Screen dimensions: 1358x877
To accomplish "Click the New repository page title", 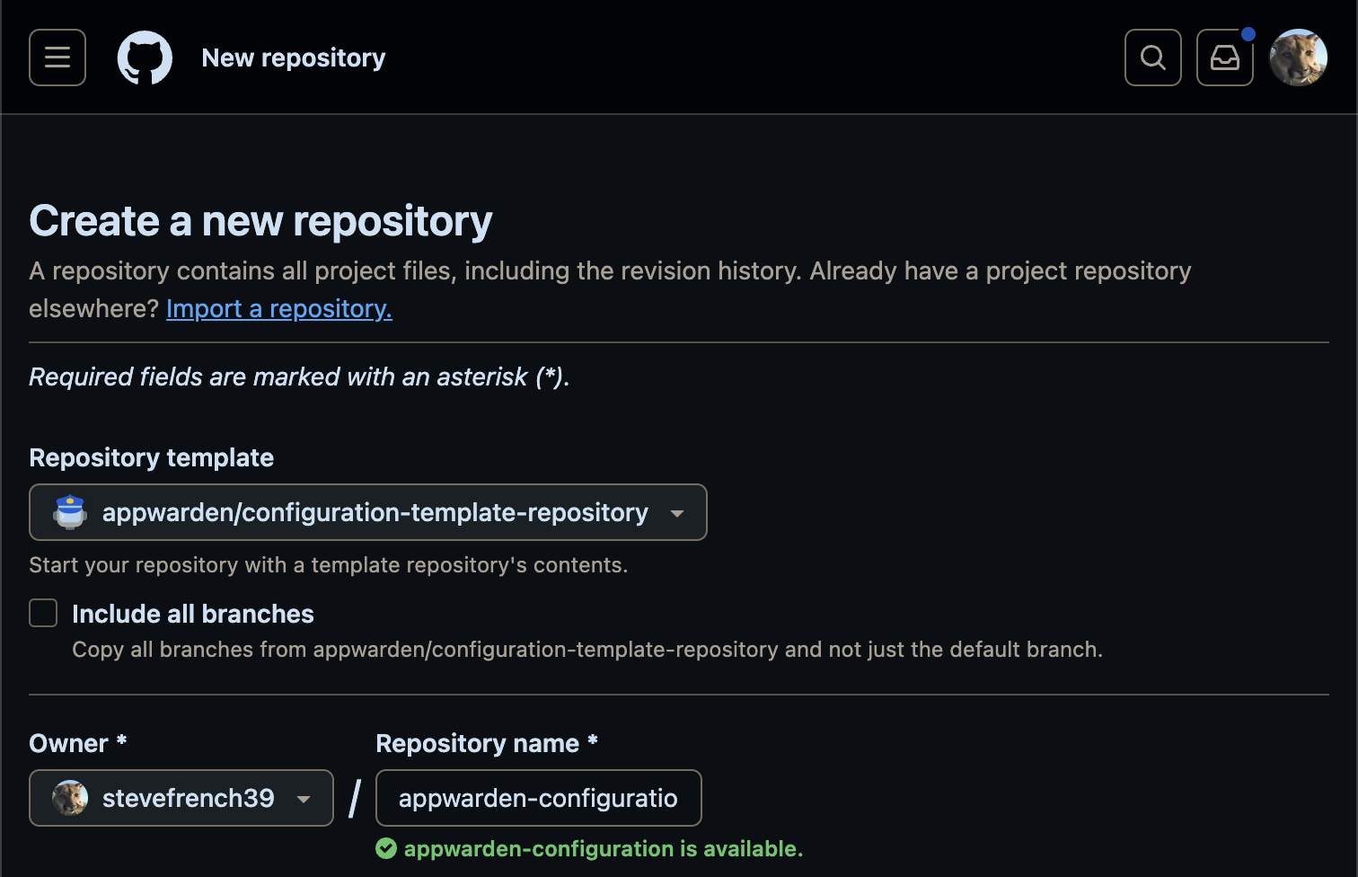I will pos(293,58).
